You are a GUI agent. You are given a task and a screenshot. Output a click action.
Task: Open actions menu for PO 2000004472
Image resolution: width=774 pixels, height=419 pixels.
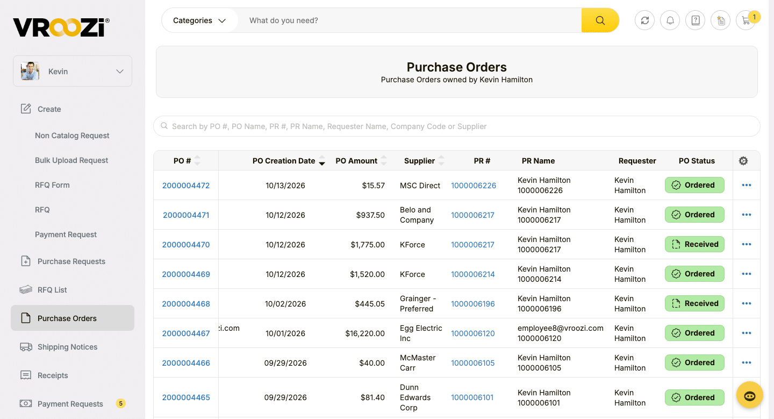[747, 185]
